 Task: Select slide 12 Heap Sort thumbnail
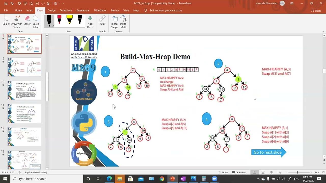pyautogui.click(x=24, y=137)
